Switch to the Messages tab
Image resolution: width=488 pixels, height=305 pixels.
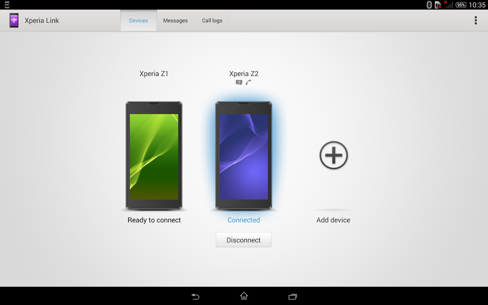coord(176,20)
